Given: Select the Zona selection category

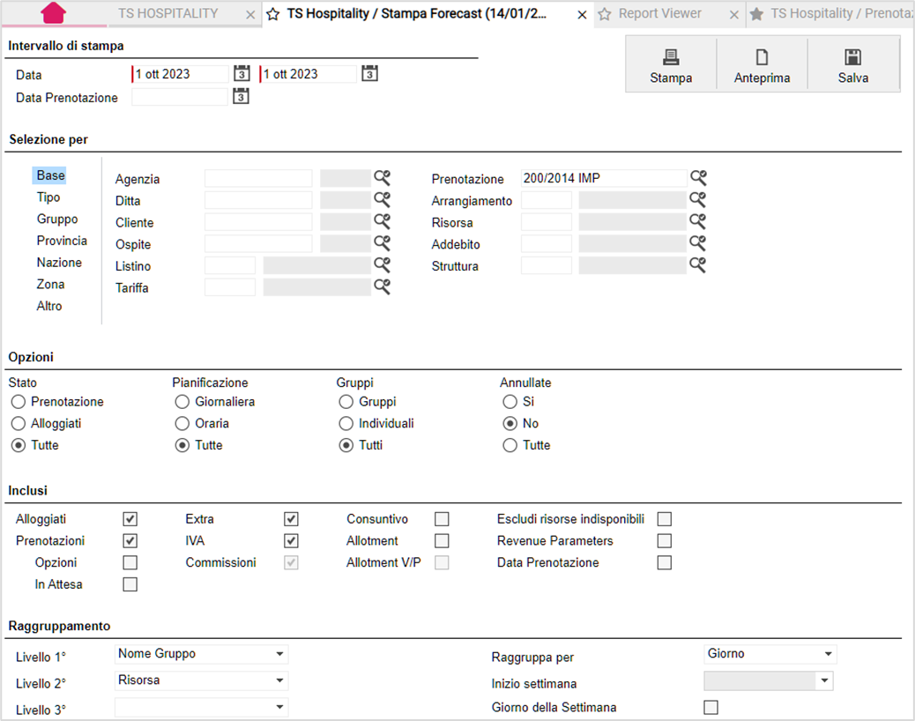Looking at the screenshot, I should 50,284.
